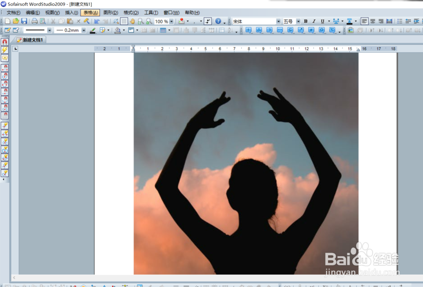Click the Omega Greek symbol bubble
Viewport: 423px width, 287px height.
[x=322, y=30]
